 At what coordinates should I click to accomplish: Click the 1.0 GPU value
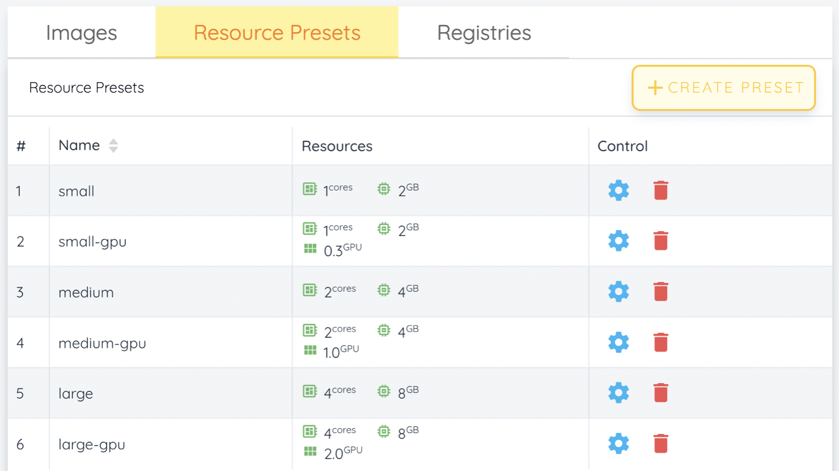(x=341, y=351)
